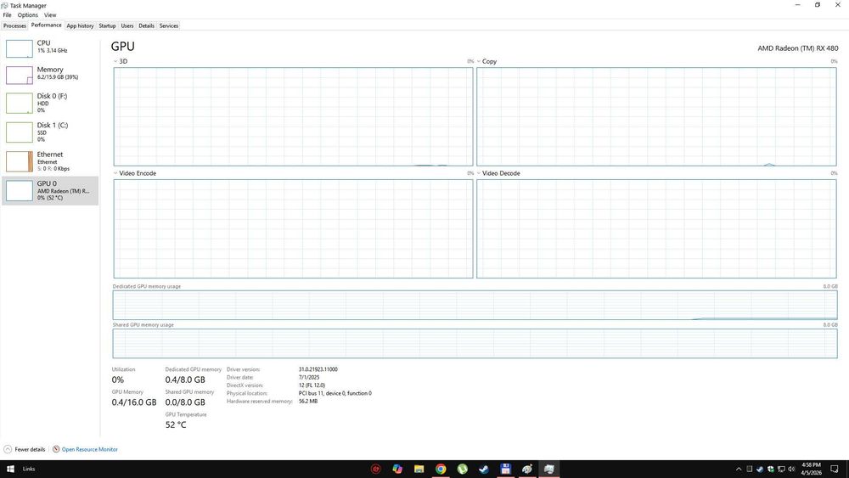Open the floppy disk app in taskbar
Viewport: 849px width, 478px height.
coord(506,469)
